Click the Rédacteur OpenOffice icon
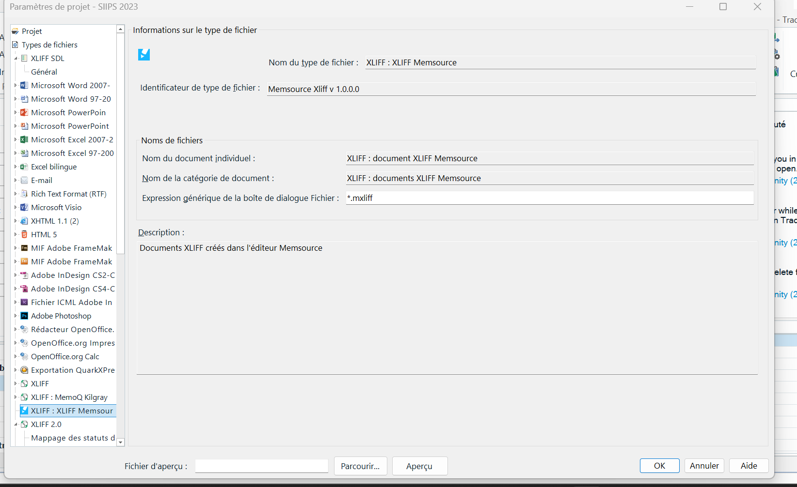This screenshot has height=487, width=797. [x=24, y=329]
